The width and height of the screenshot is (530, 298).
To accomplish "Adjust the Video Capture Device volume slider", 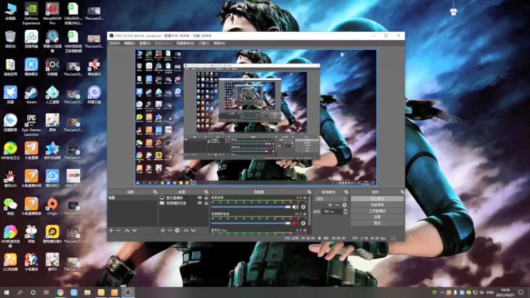I will tap(251, 223).
